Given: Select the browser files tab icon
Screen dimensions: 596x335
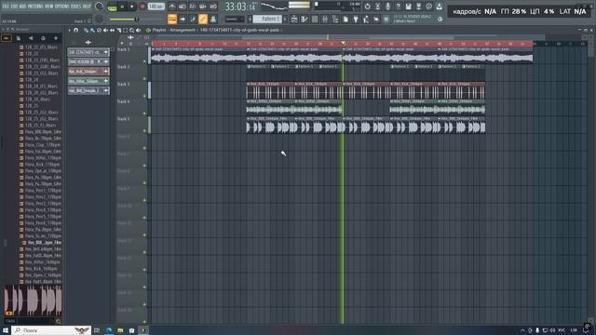Looking at the screenshot, I should [x=19, y=38].
